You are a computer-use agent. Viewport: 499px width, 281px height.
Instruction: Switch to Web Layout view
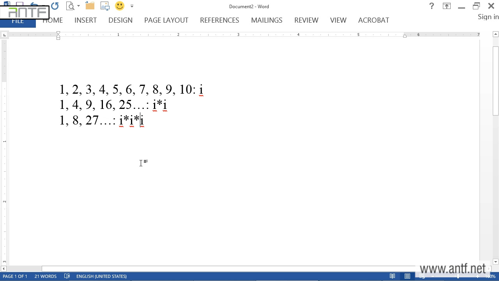point(422,276)
